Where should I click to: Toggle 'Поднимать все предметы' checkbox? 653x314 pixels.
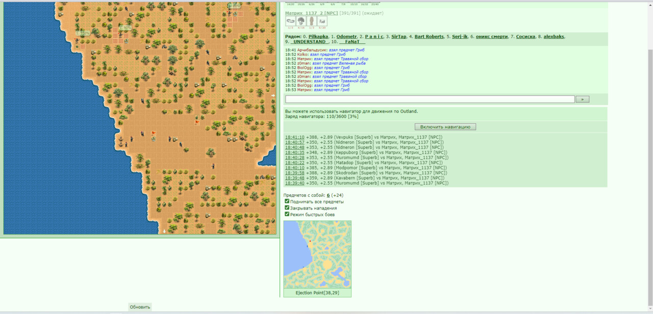click(287, 201)
